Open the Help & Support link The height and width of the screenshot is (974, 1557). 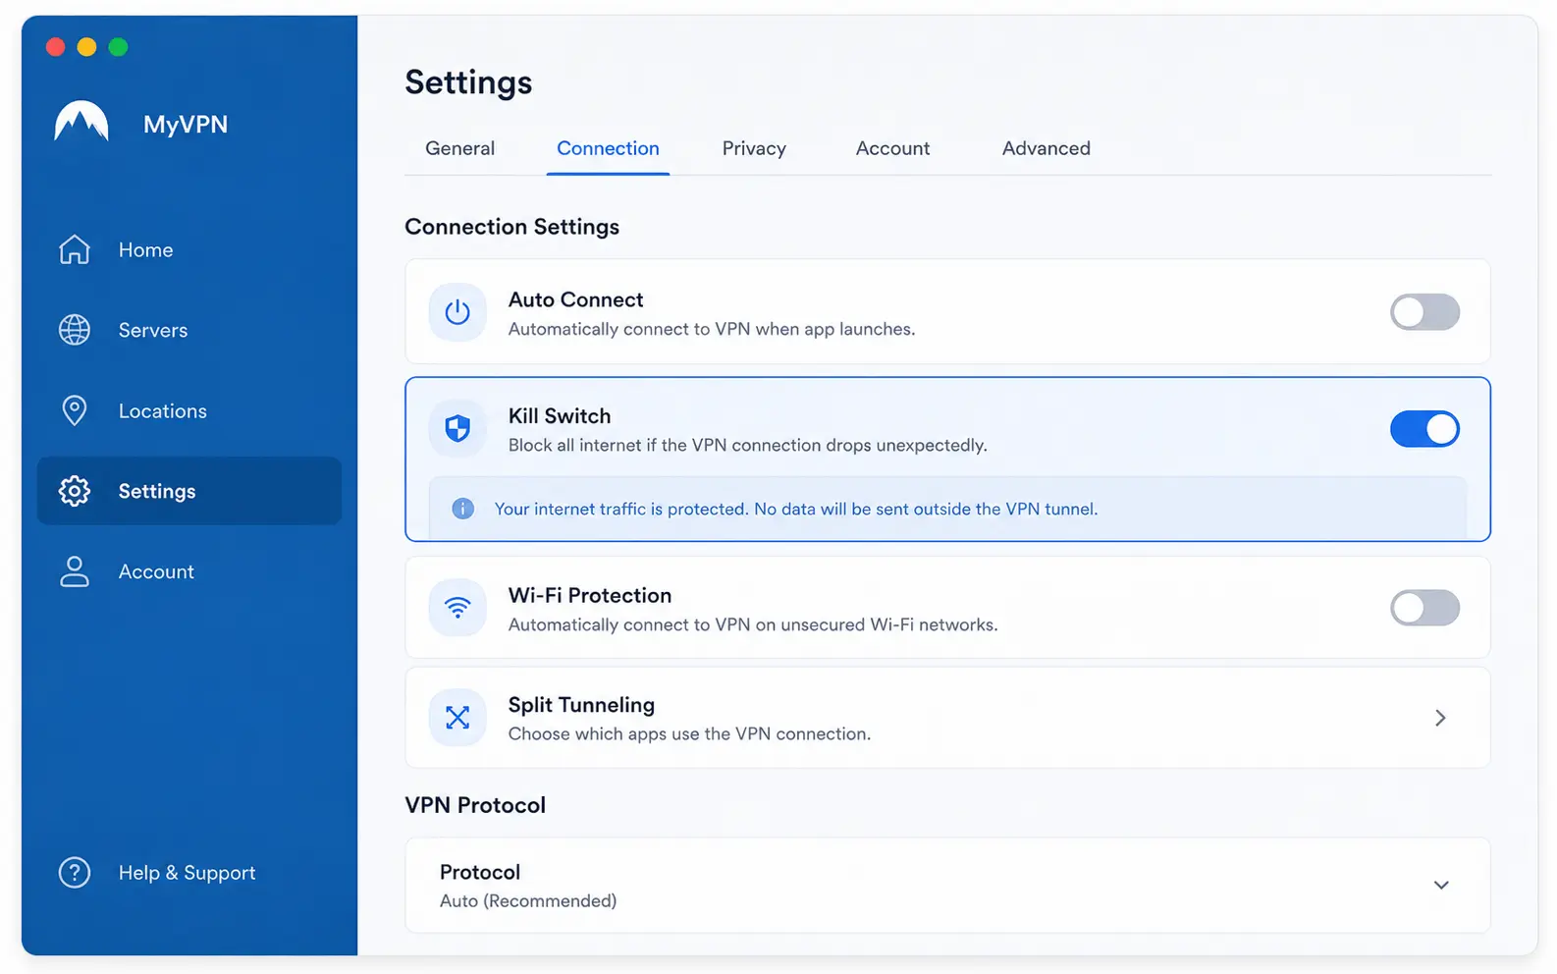click(x=187, y=872)
